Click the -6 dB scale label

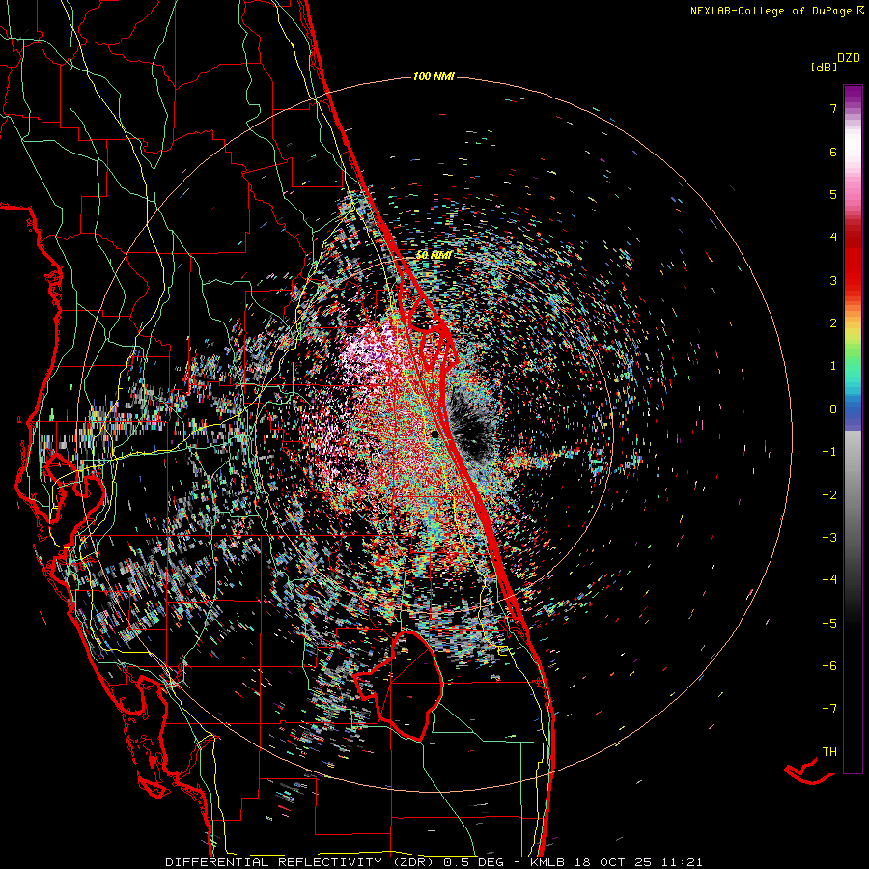point(829,665)
